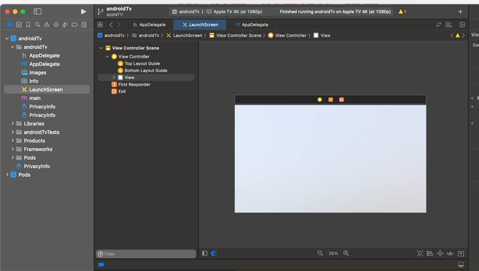The width and height of the screenshot is (479, 271).
Task: Click the Align constraints button
Action: [x=430, y=253]
